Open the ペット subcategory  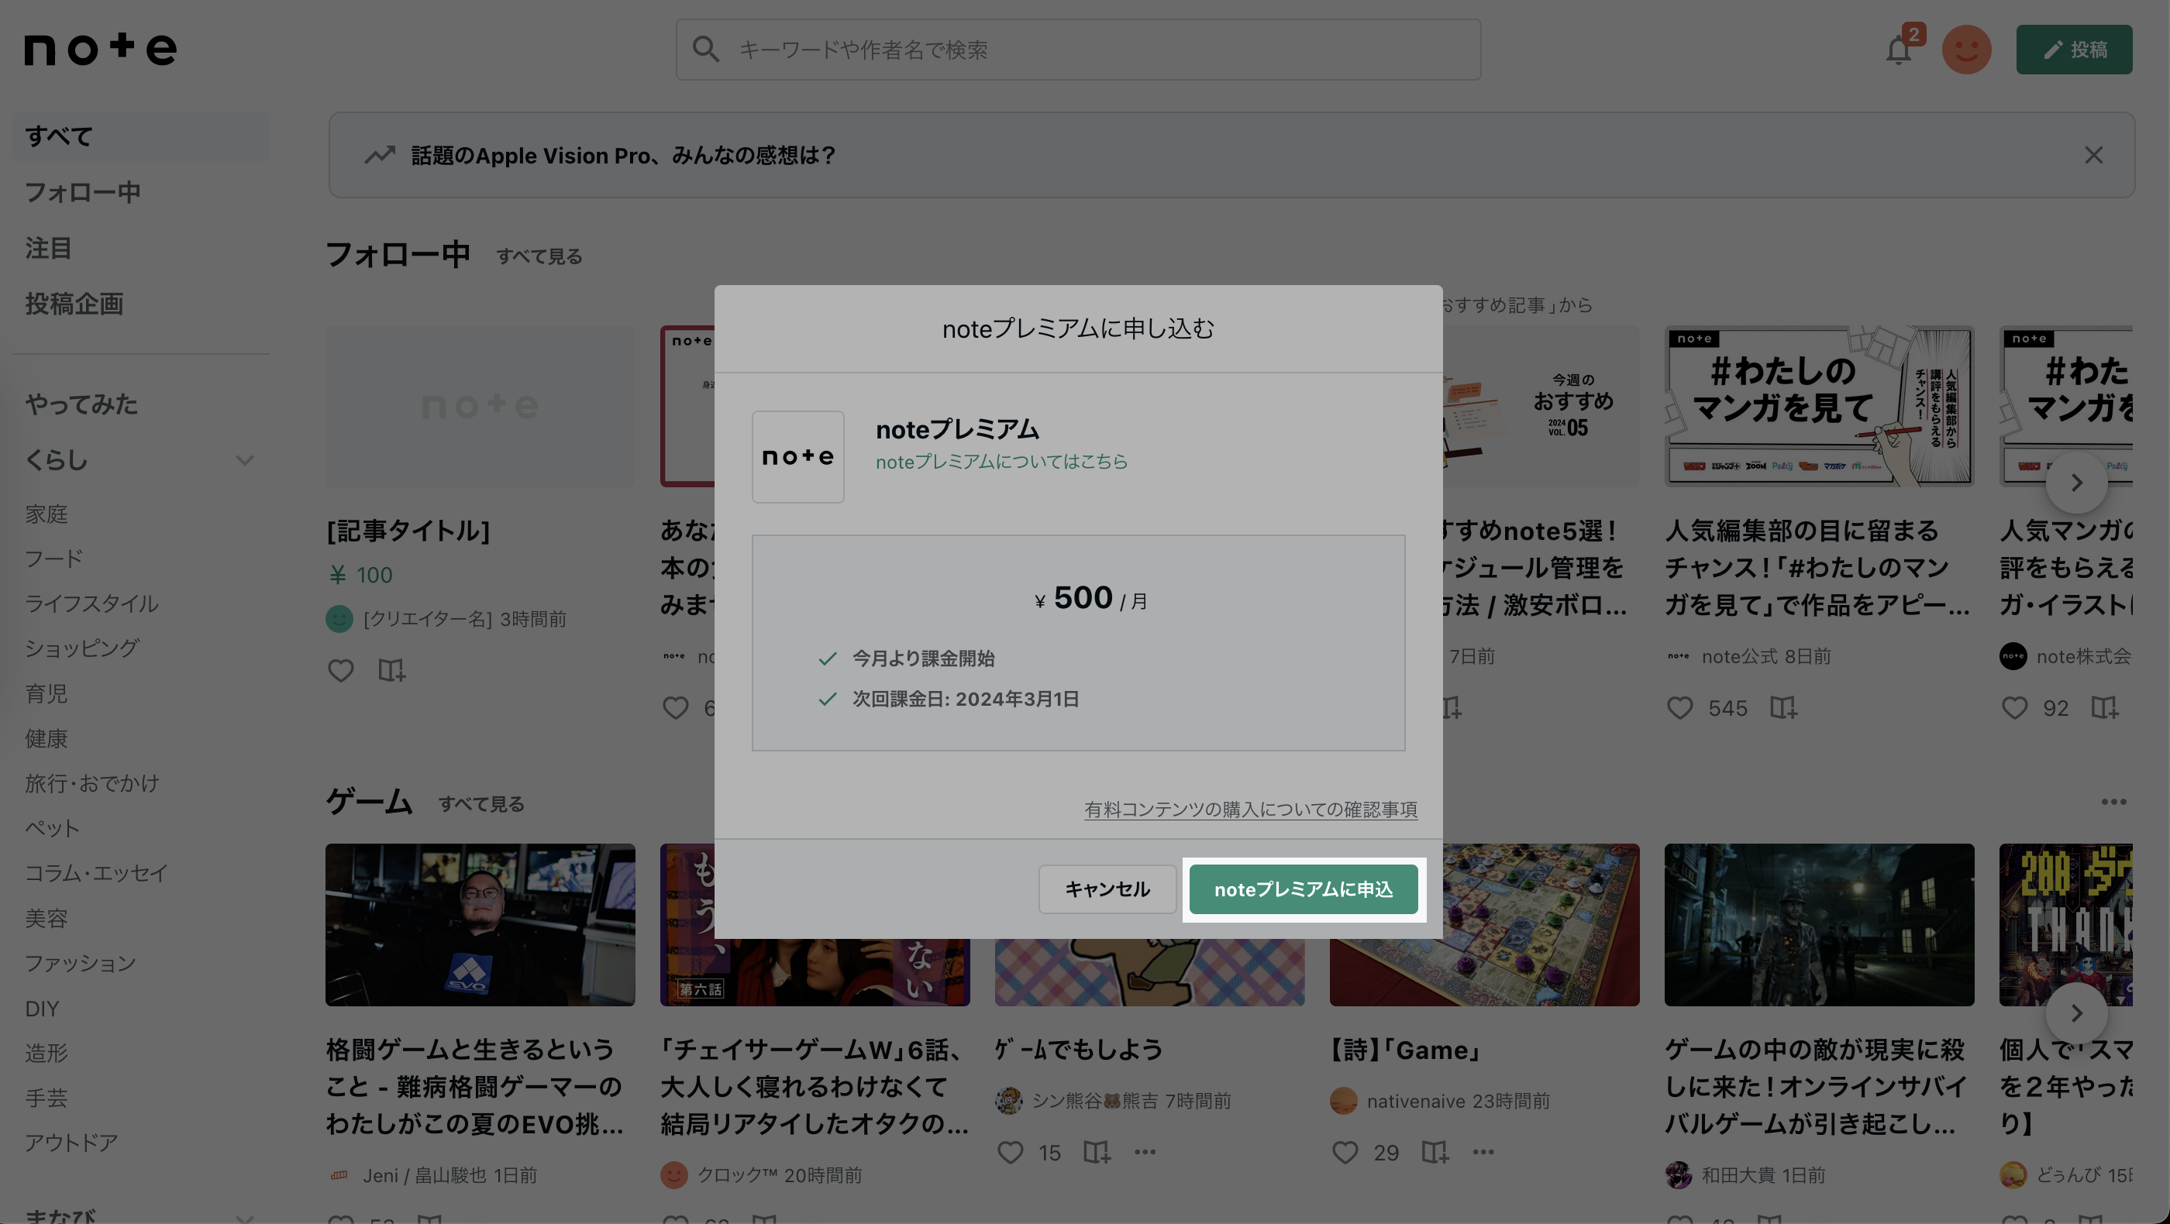pyautogui.click(x=52, y=828)
